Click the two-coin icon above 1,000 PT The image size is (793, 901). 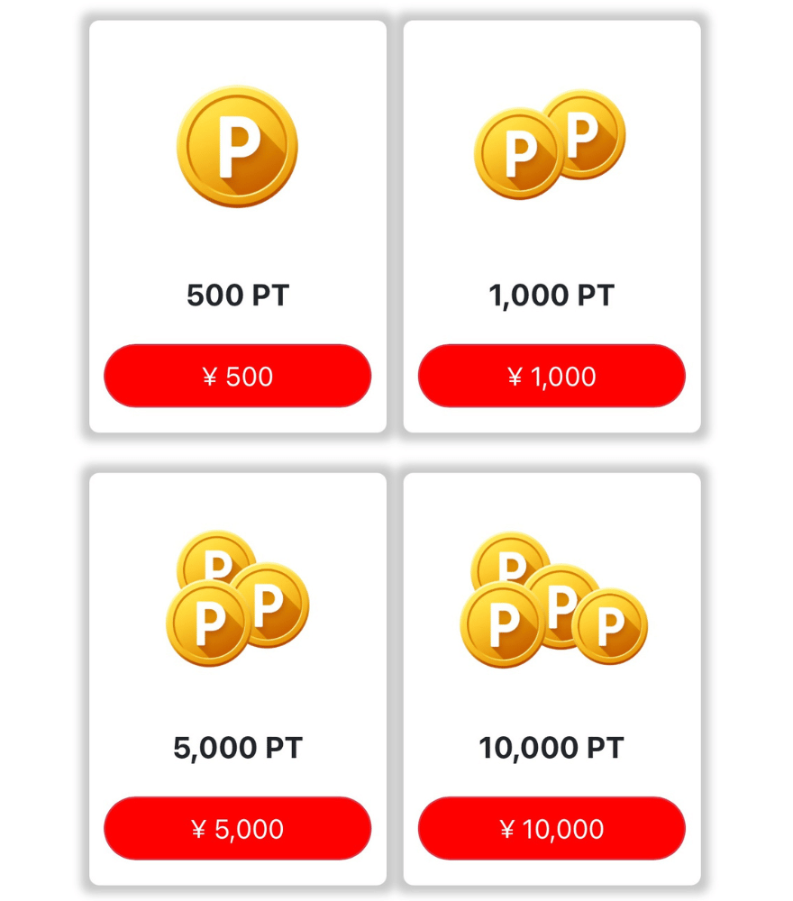[x=550, y=144]
